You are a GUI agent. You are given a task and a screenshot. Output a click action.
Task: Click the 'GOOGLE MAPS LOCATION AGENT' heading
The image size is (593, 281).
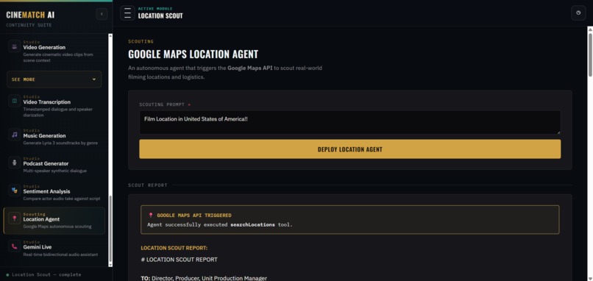pyautogui.click(x=193, y=54)
